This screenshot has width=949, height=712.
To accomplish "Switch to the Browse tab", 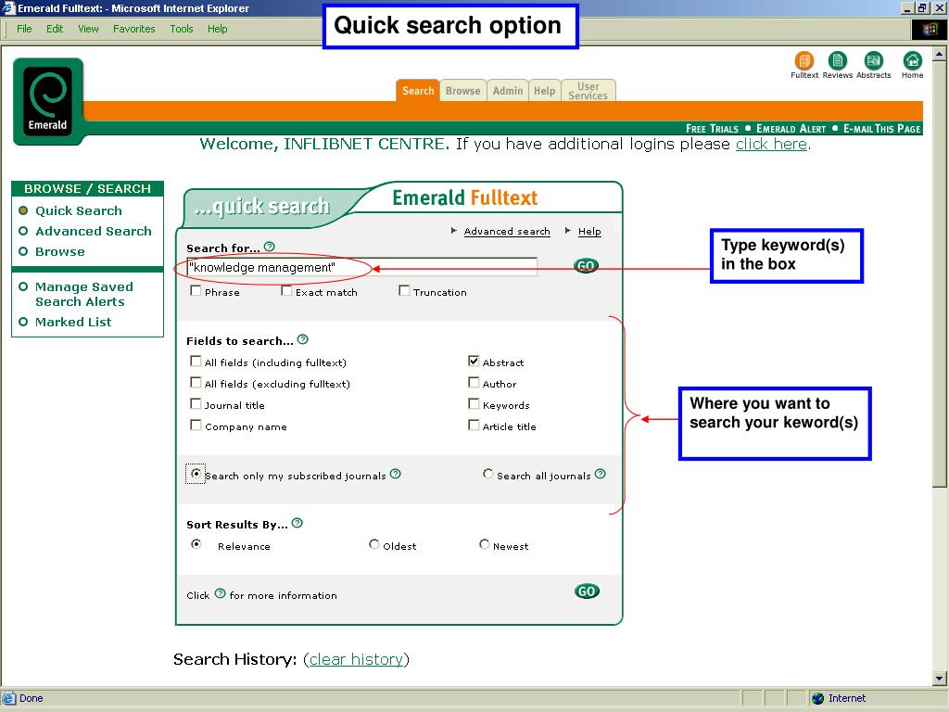I will point(463,91).
